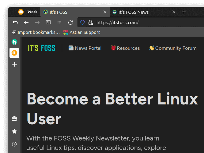Go forward one page
This screenshot has height=153, width=204.
pyautogui.click(x=37, y=22)
